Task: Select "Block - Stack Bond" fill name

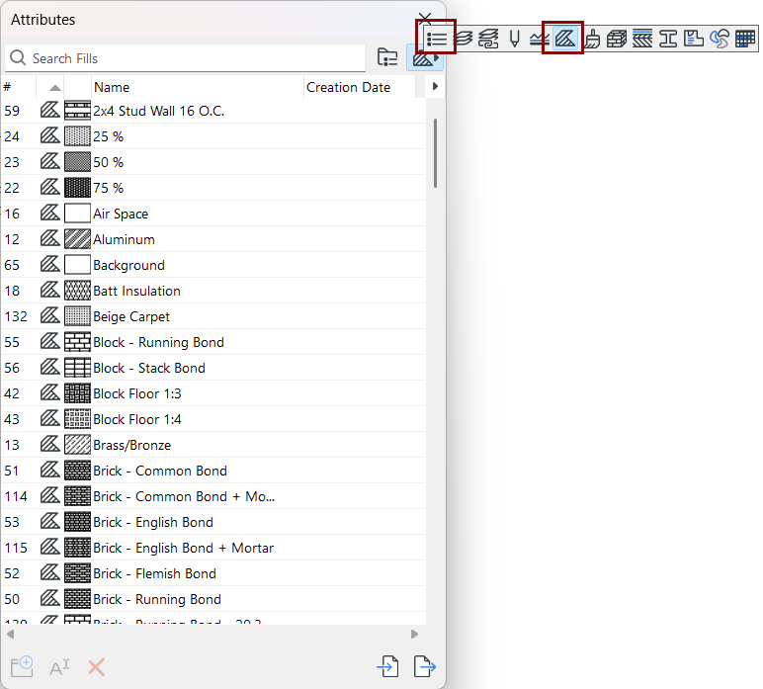Action: coord(149,368)
